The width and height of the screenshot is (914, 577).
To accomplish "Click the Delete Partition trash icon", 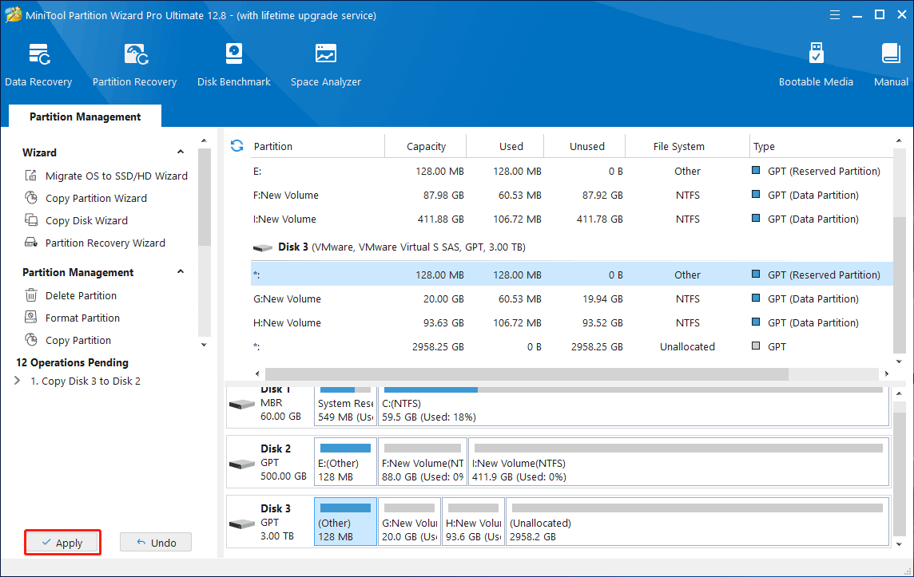I will tap(31, 295).
